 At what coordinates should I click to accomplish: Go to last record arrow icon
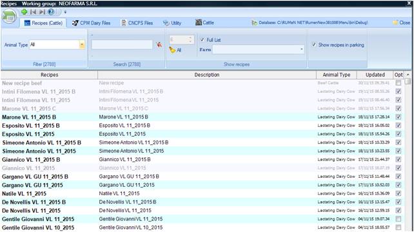click(x=42, y=12)
